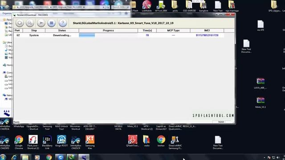Select the System step cell
This screenshot has width=285, height=160.
pyautogui.click(x=34, y=35)
